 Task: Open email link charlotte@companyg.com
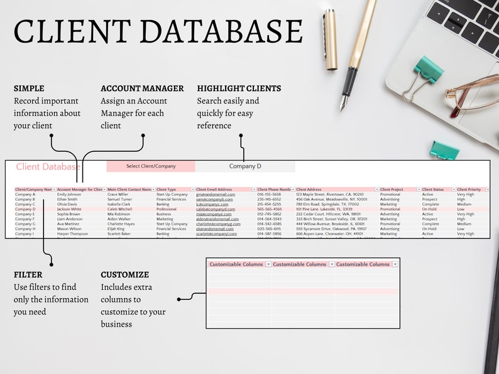[x=218, y=224]
